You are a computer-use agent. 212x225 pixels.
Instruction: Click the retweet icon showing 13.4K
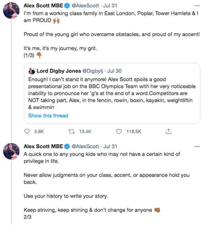pos(72,131)
